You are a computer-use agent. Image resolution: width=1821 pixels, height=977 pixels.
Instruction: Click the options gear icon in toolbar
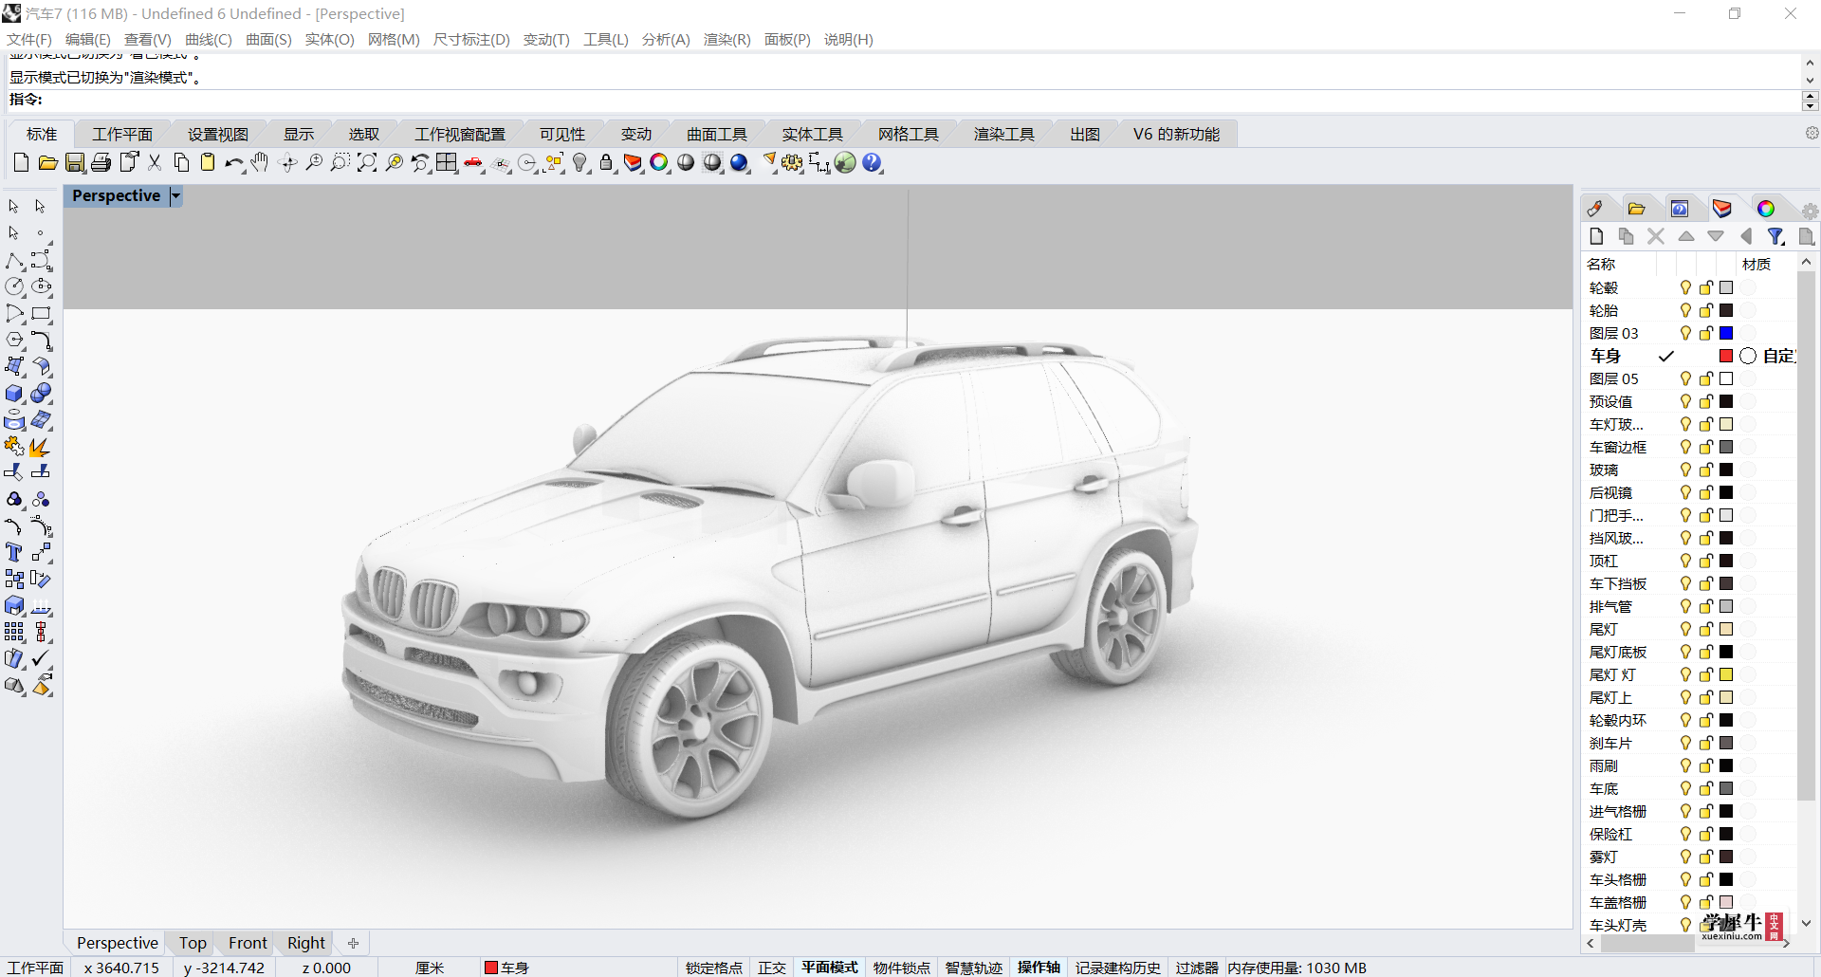tap(792, 163)
